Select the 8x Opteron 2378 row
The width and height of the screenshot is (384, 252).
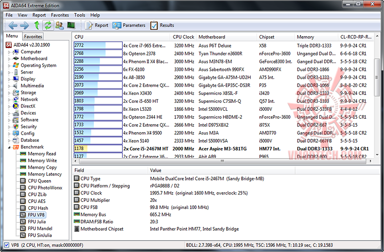coord(223,53)
